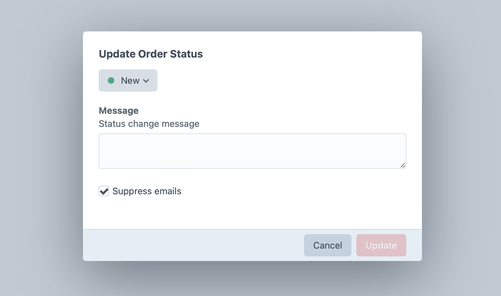Viewport: 501px width, 296px height.
Task: Click the Update Order Status heading
Action: click(151, 54)
